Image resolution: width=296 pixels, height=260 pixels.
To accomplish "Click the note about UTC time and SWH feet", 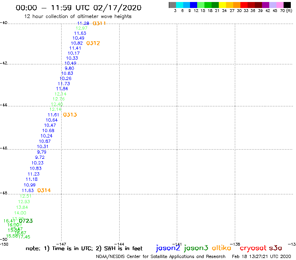I will click(84, 248).
